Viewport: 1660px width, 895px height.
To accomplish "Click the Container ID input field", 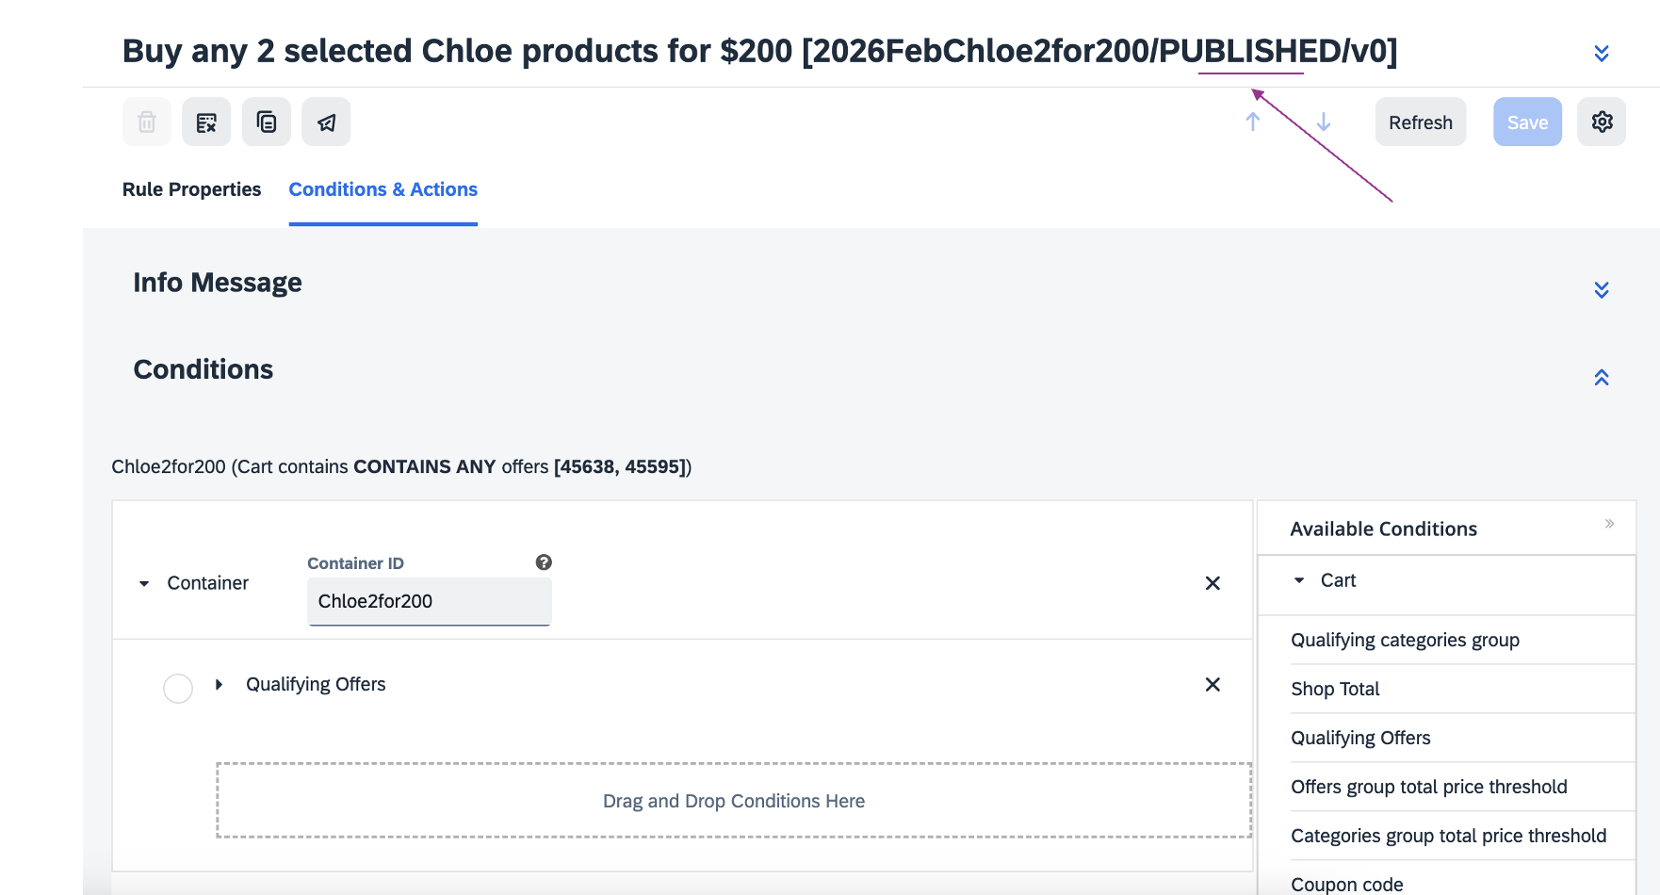I will click(x=429, y=601).
